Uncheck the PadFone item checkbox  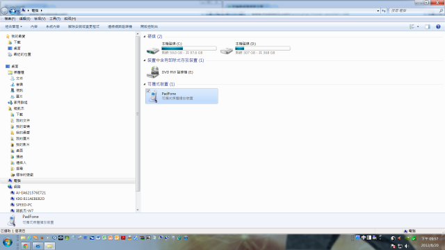[x=148, y=91]
